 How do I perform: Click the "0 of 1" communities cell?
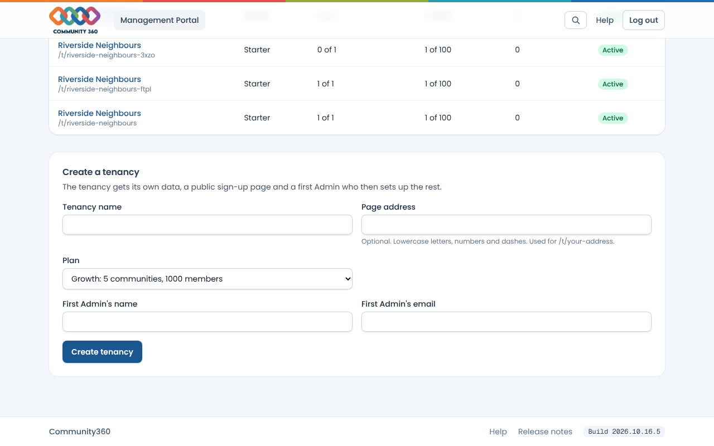327,50
